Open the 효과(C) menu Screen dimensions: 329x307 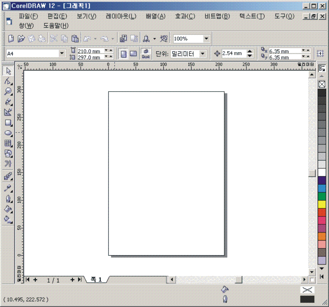click(185, 16)
